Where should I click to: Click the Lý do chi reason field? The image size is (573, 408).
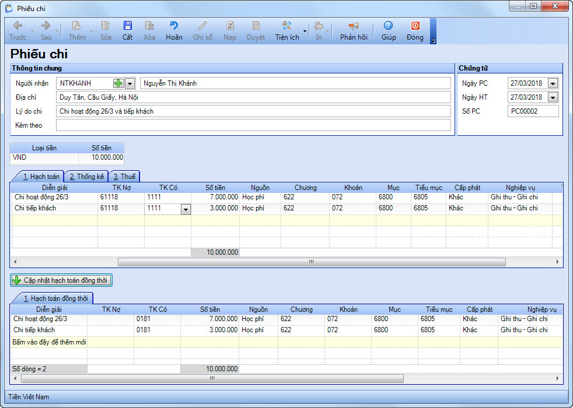pos(253,111)
